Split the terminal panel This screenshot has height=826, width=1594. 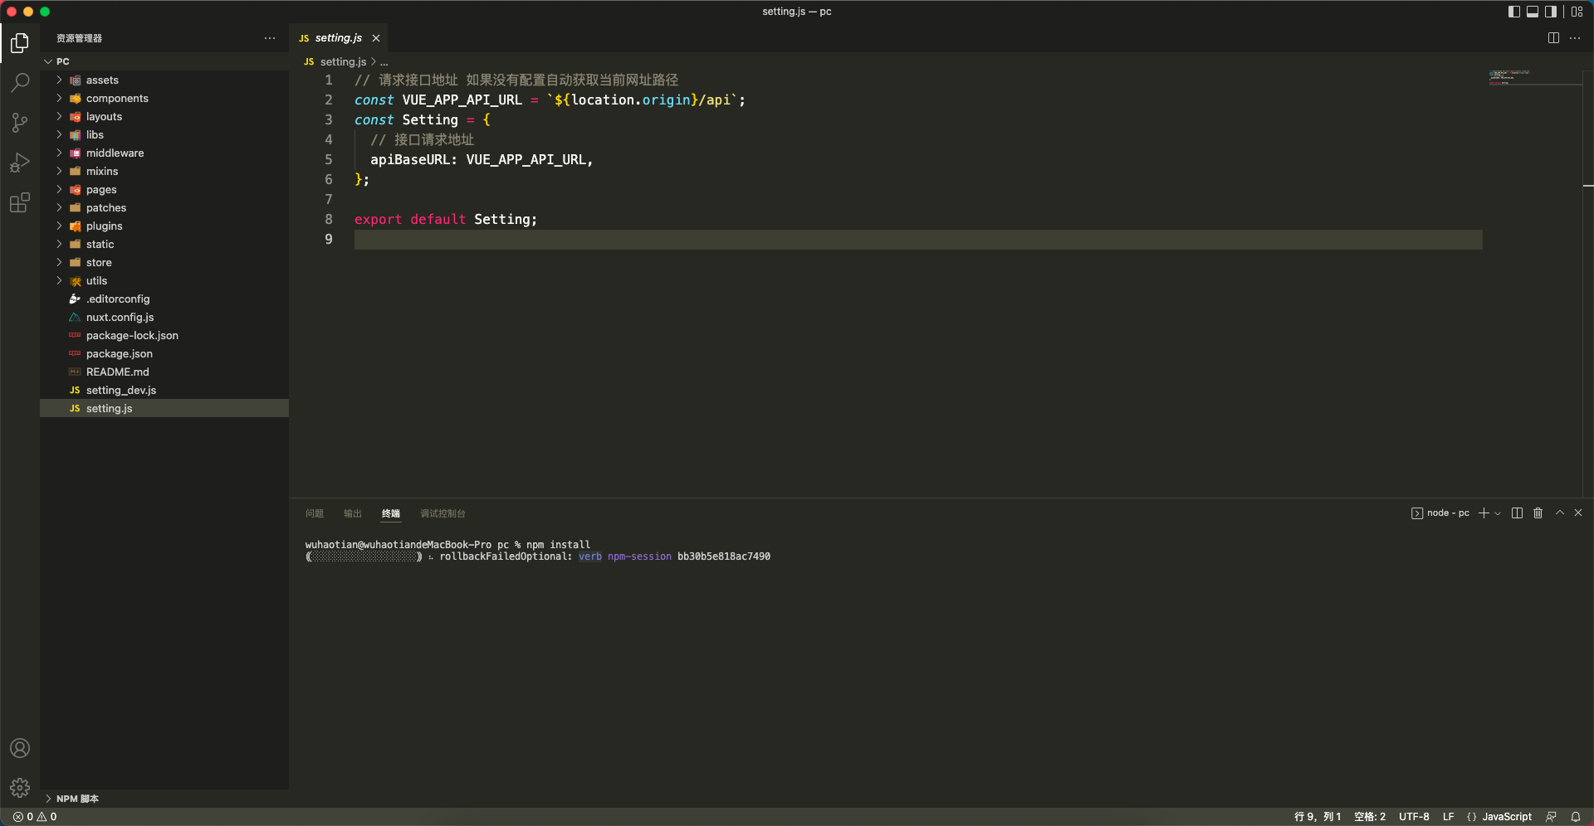[x=1517, y=513]
